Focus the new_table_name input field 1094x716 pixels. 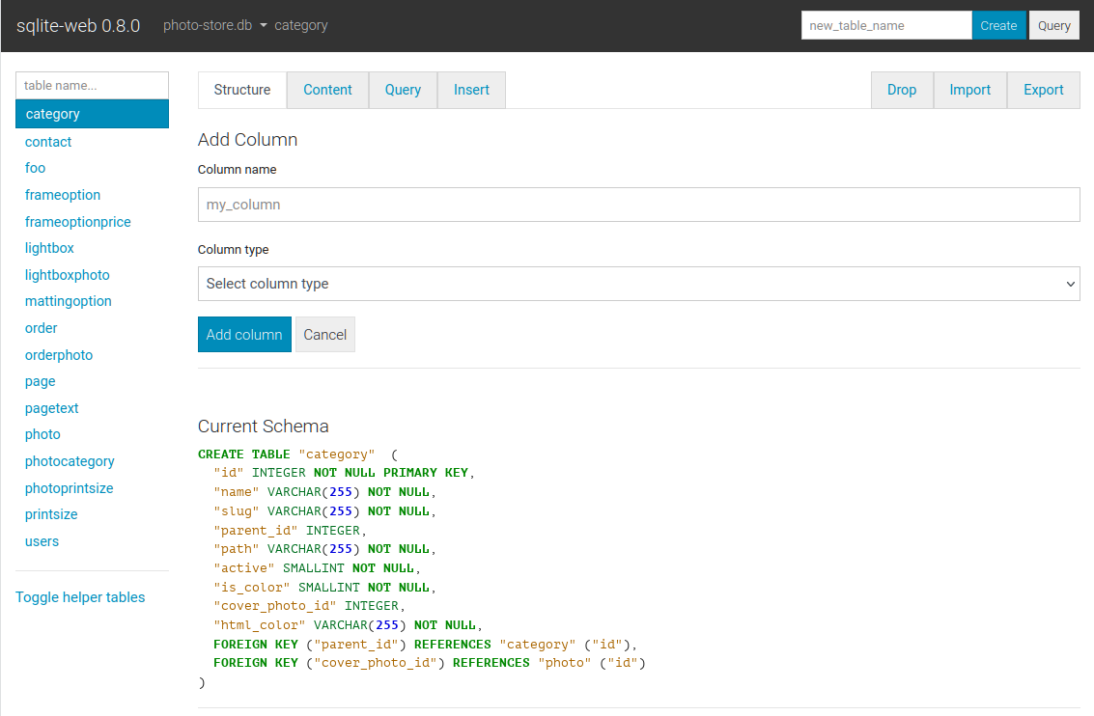click(886, 26)
